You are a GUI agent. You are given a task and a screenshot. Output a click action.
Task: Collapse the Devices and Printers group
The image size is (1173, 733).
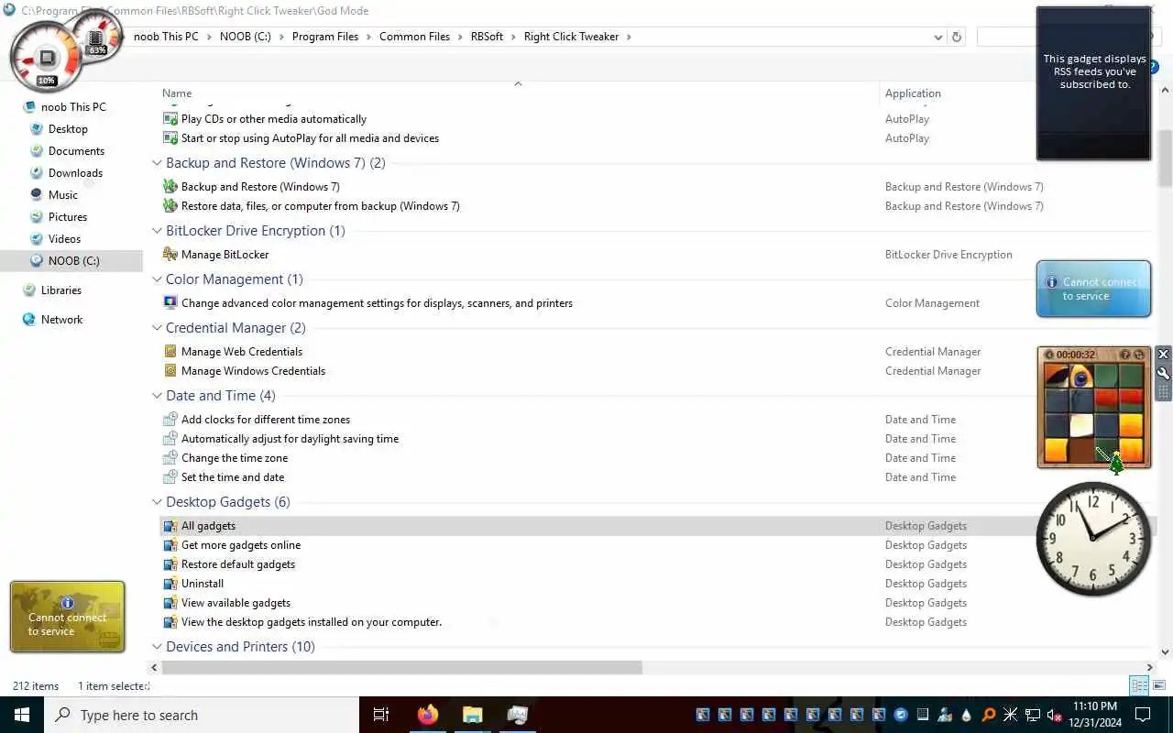(x=157, y=647)
